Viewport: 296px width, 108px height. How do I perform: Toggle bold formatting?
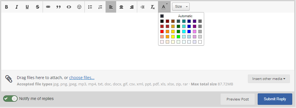6,7
